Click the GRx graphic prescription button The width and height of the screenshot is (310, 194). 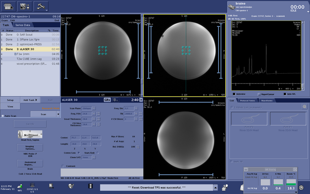[x=107, y=100]
